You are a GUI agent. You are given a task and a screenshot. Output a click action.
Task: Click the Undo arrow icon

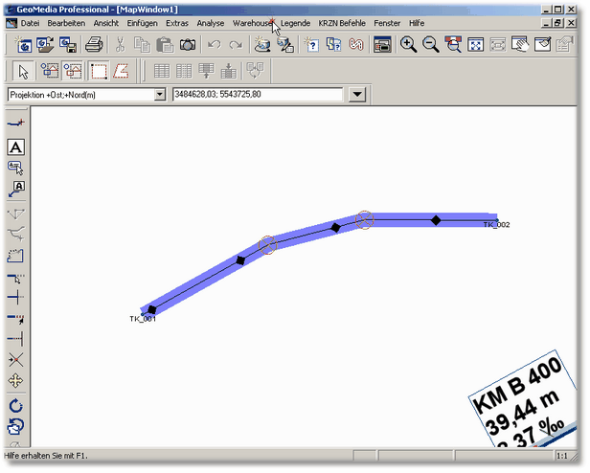214,44
